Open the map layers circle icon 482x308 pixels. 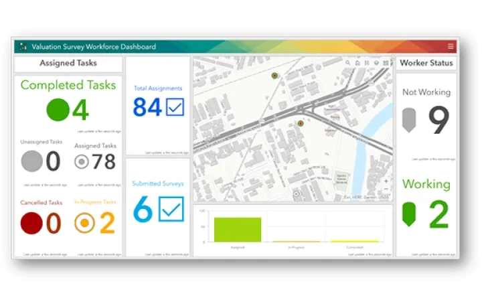pos(376,63)
